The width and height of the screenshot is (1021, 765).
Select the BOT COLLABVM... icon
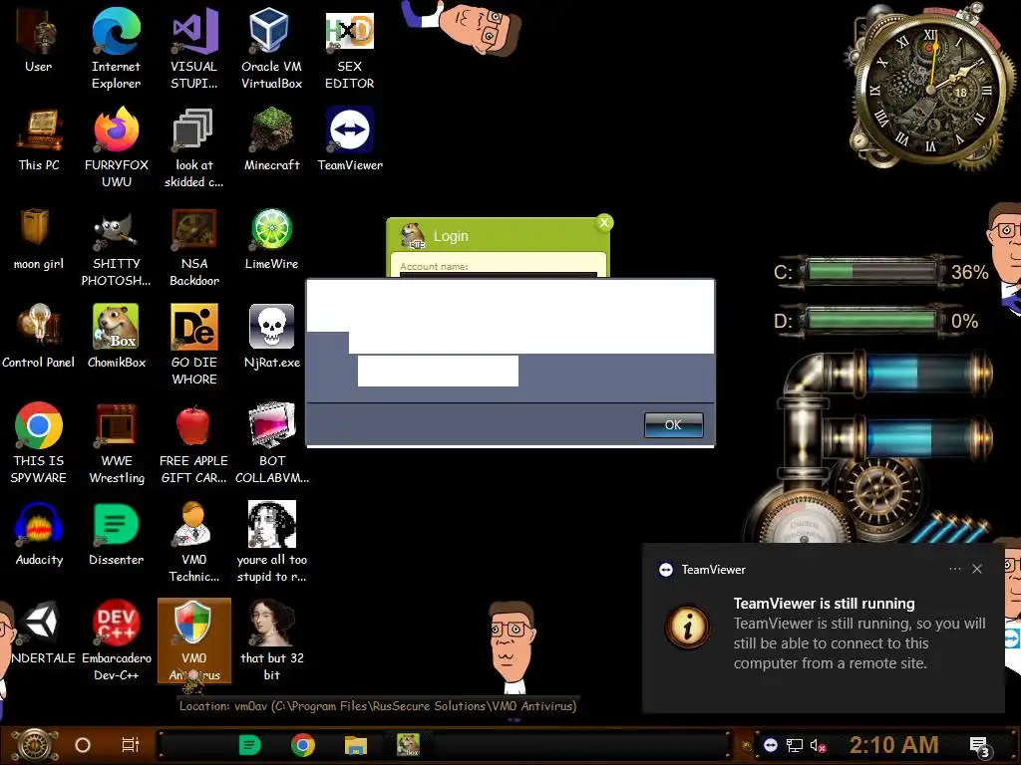click(271, 442)
